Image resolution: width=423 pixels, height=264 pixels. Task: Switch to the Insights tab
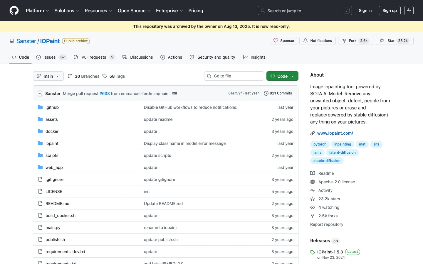[254, 57]
